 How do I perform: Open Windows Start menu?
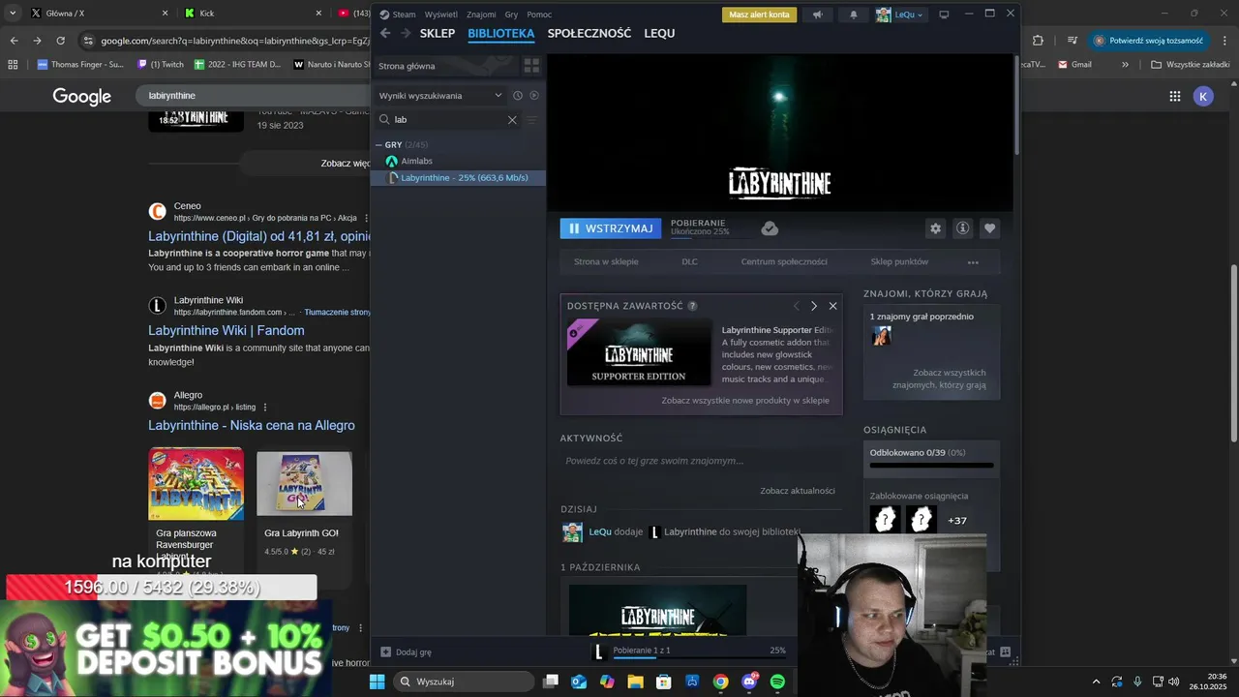(378, 682)
